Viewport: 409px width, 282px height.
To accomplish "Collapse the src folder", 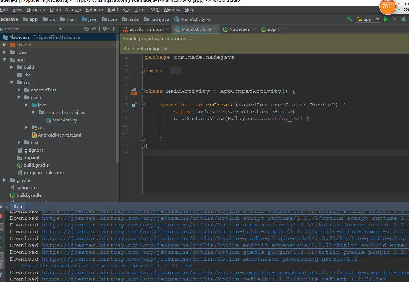I will 12,82.
